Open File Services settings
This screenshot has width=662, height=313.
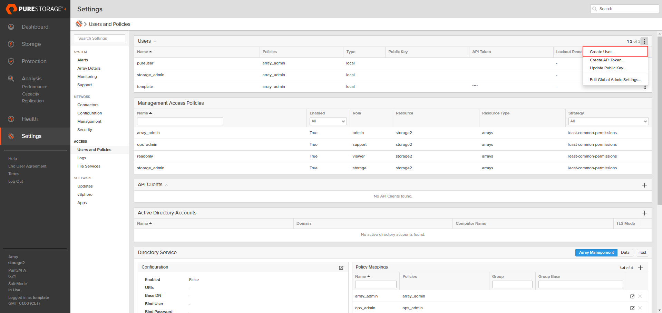[x=89, y=166]
